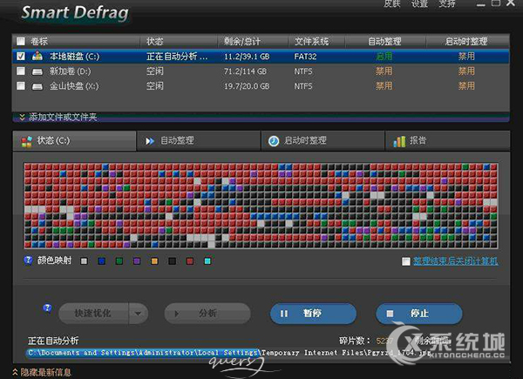Toggle the select-all checkbox in header row

click(21, 41)
